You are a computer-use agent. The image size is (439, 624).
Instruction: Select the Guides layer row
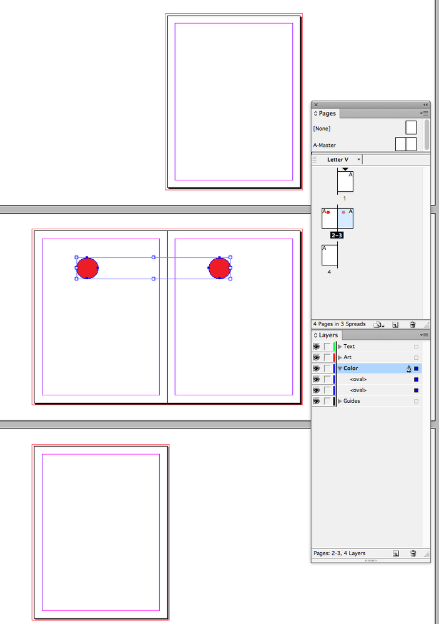379,401
